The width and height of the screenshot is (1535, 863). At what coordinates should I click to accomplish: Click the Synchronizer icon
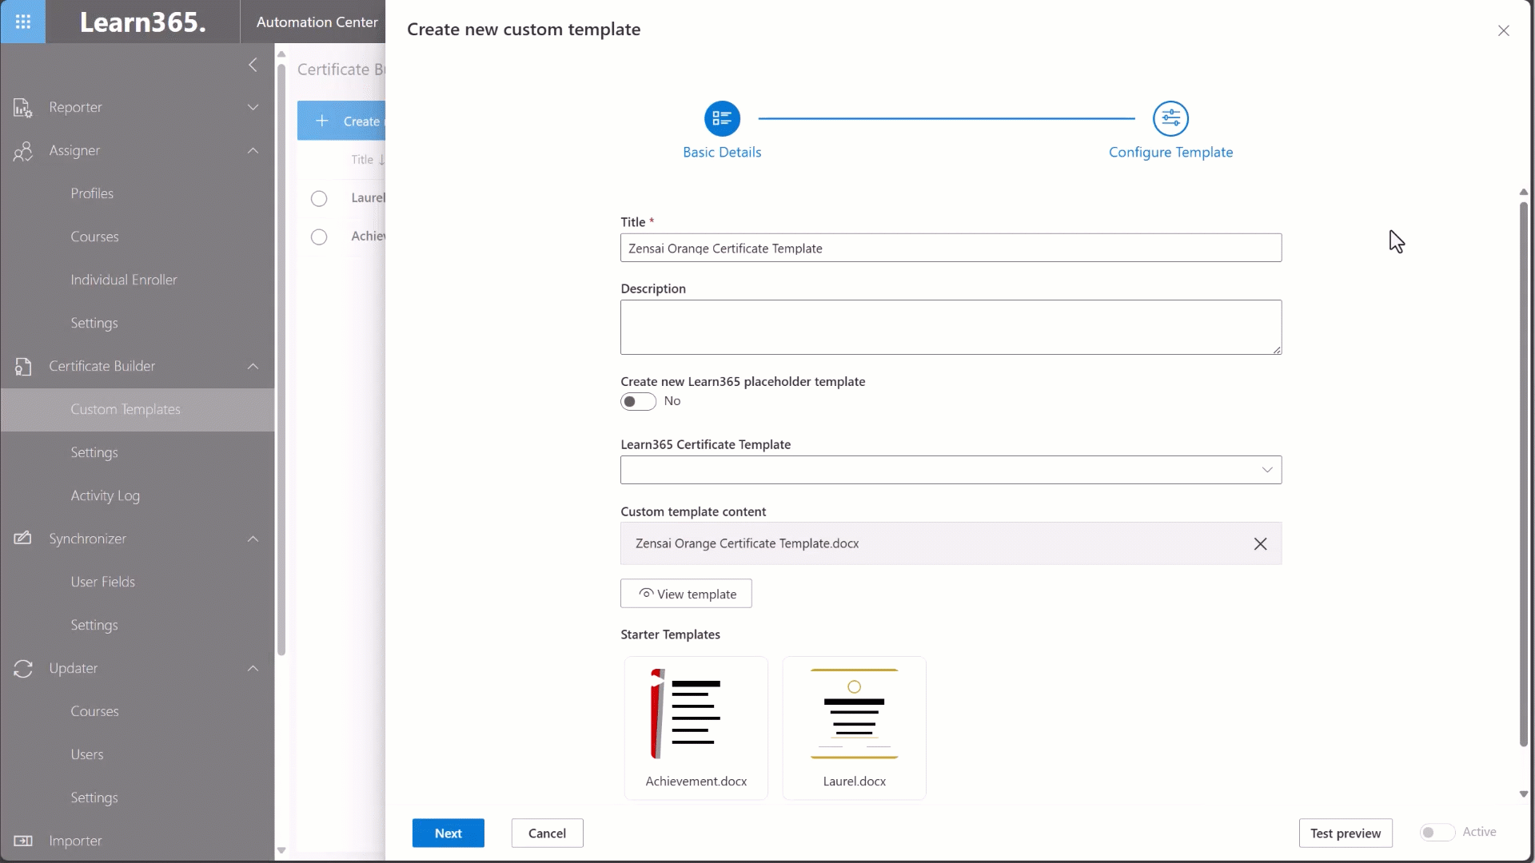(23, 539)
